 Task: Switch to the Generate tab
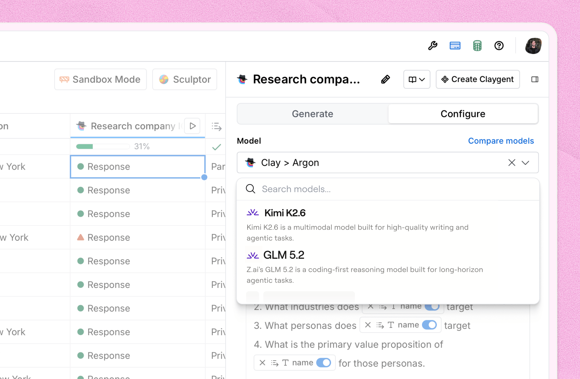click(313, 114)
